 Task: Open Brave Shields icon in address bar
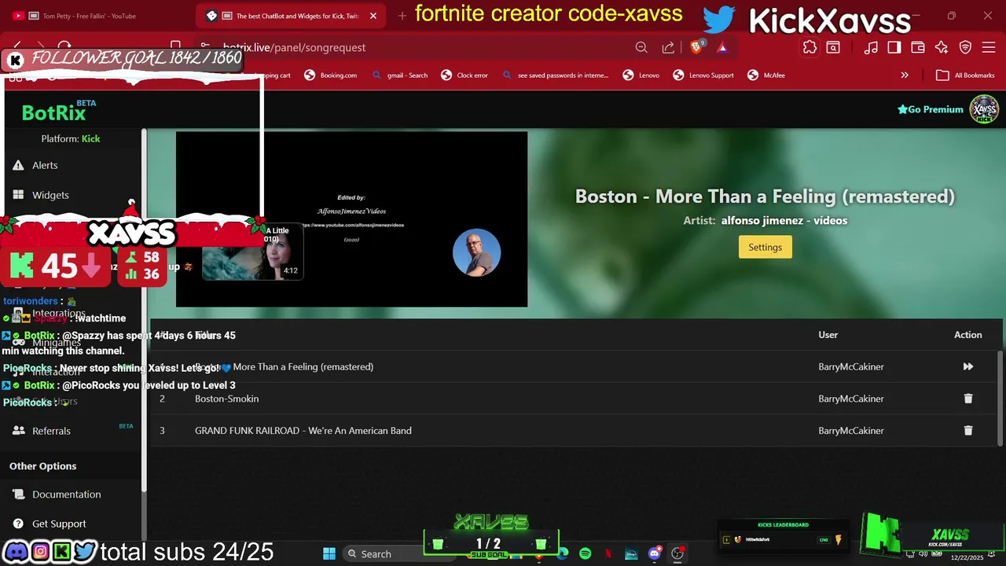point(696,47)
